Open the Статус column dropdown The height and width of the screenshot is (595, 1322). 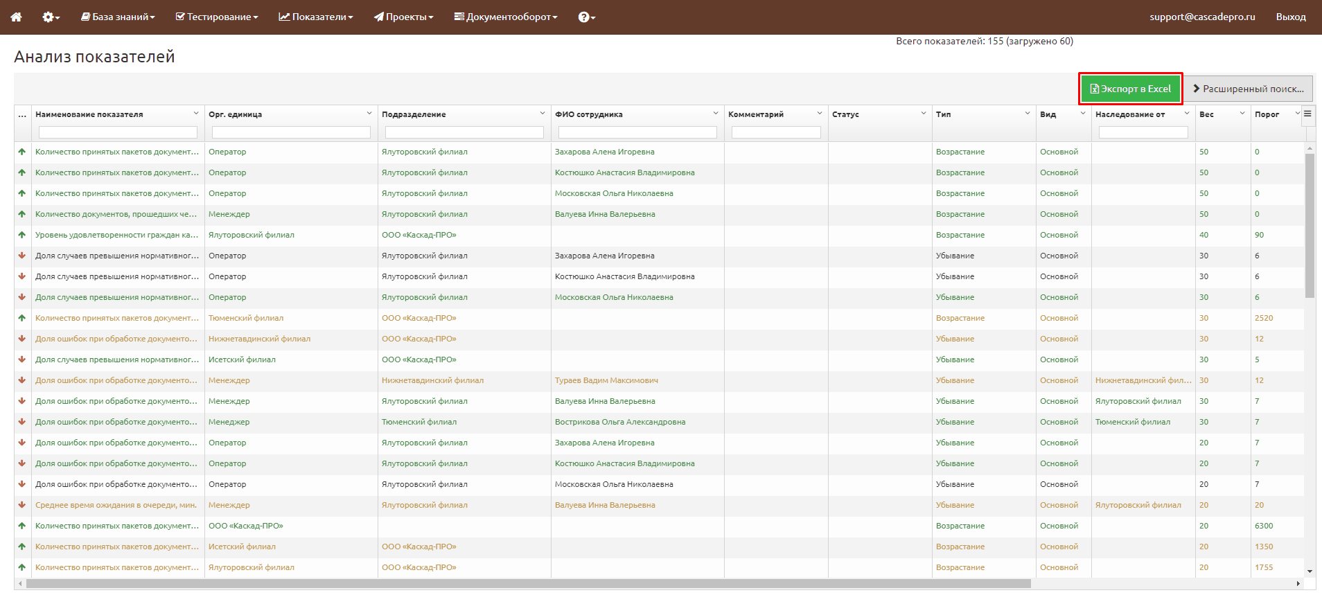(x=924, y=114)
